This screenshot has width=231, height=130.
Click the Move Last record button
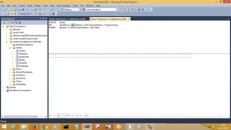pos(77,116)
